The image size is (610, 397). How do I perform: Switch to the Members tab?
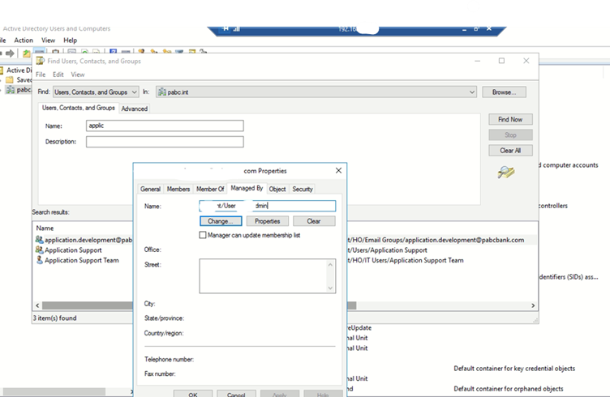(178, 189)
